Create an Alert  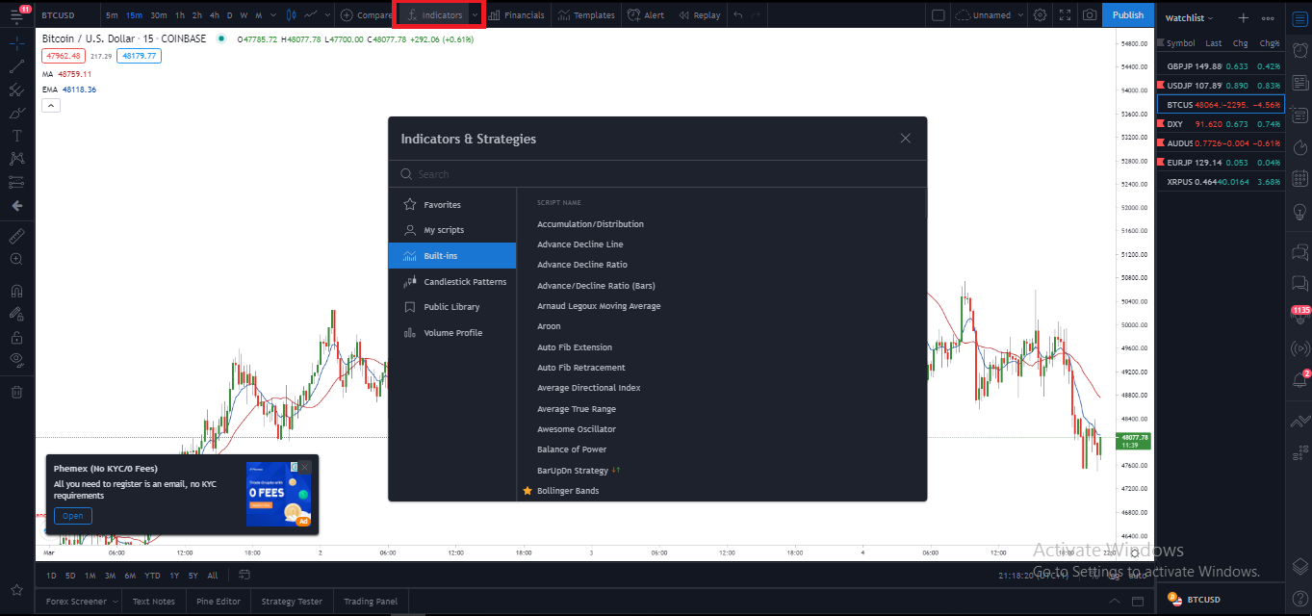click(x=646, y=15)
